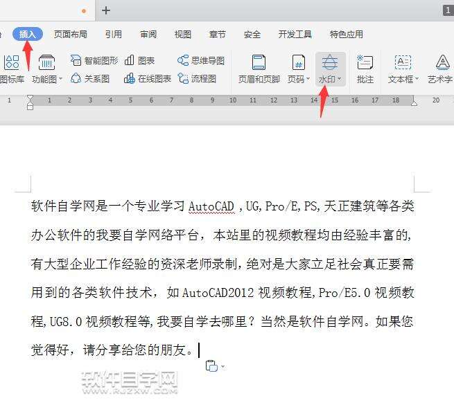Expand the 功能图 dropdown arrow
Viewport: 454px width, 405px height.
pos(60,79)
